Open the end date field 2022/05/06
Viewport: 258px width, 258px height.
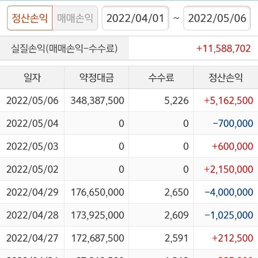tap(217, 18)
